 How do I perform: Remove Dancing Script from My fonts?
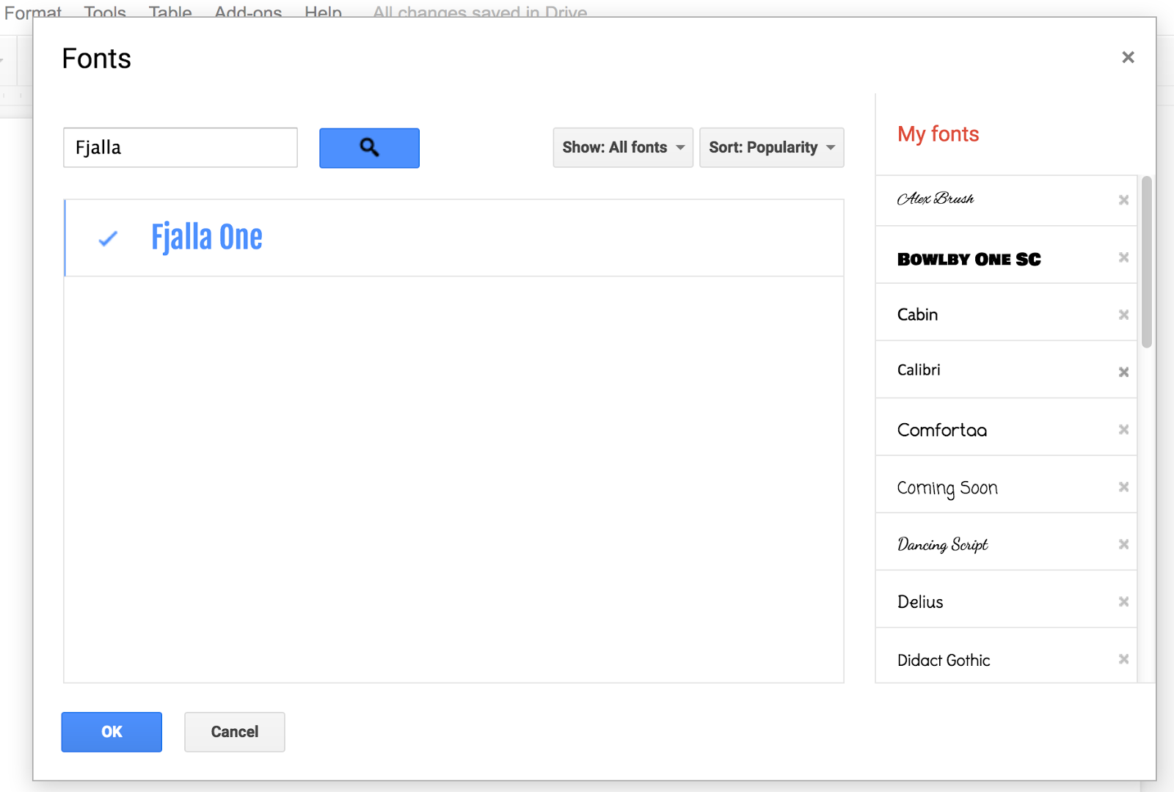click(1123, 544)
